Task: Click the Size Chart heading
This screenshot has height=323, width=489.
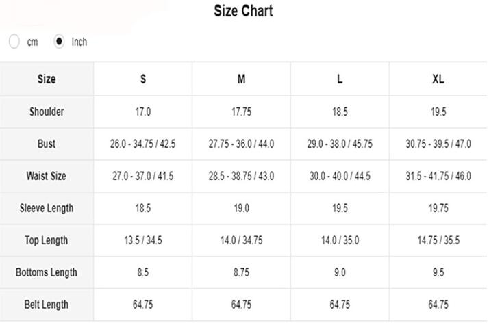Action: click(x=243, y=11)
